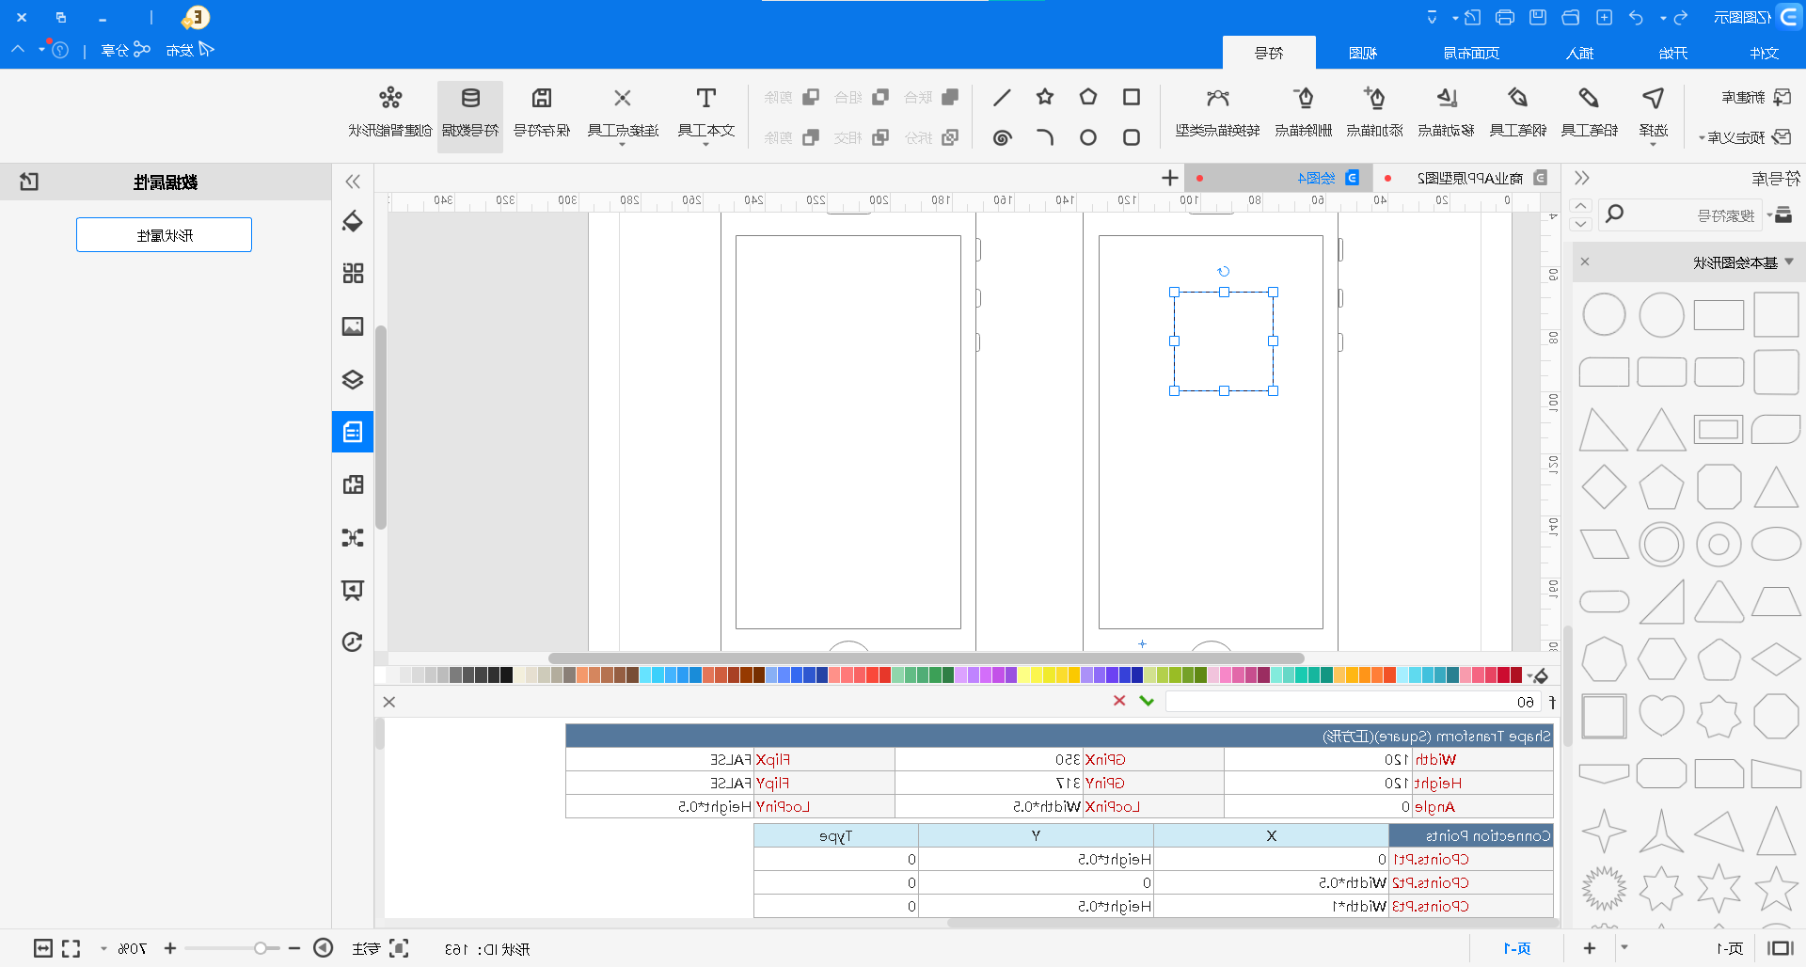
Task: Open the zoom percentage dropdown at 70%
Action: tap(103, 949)
